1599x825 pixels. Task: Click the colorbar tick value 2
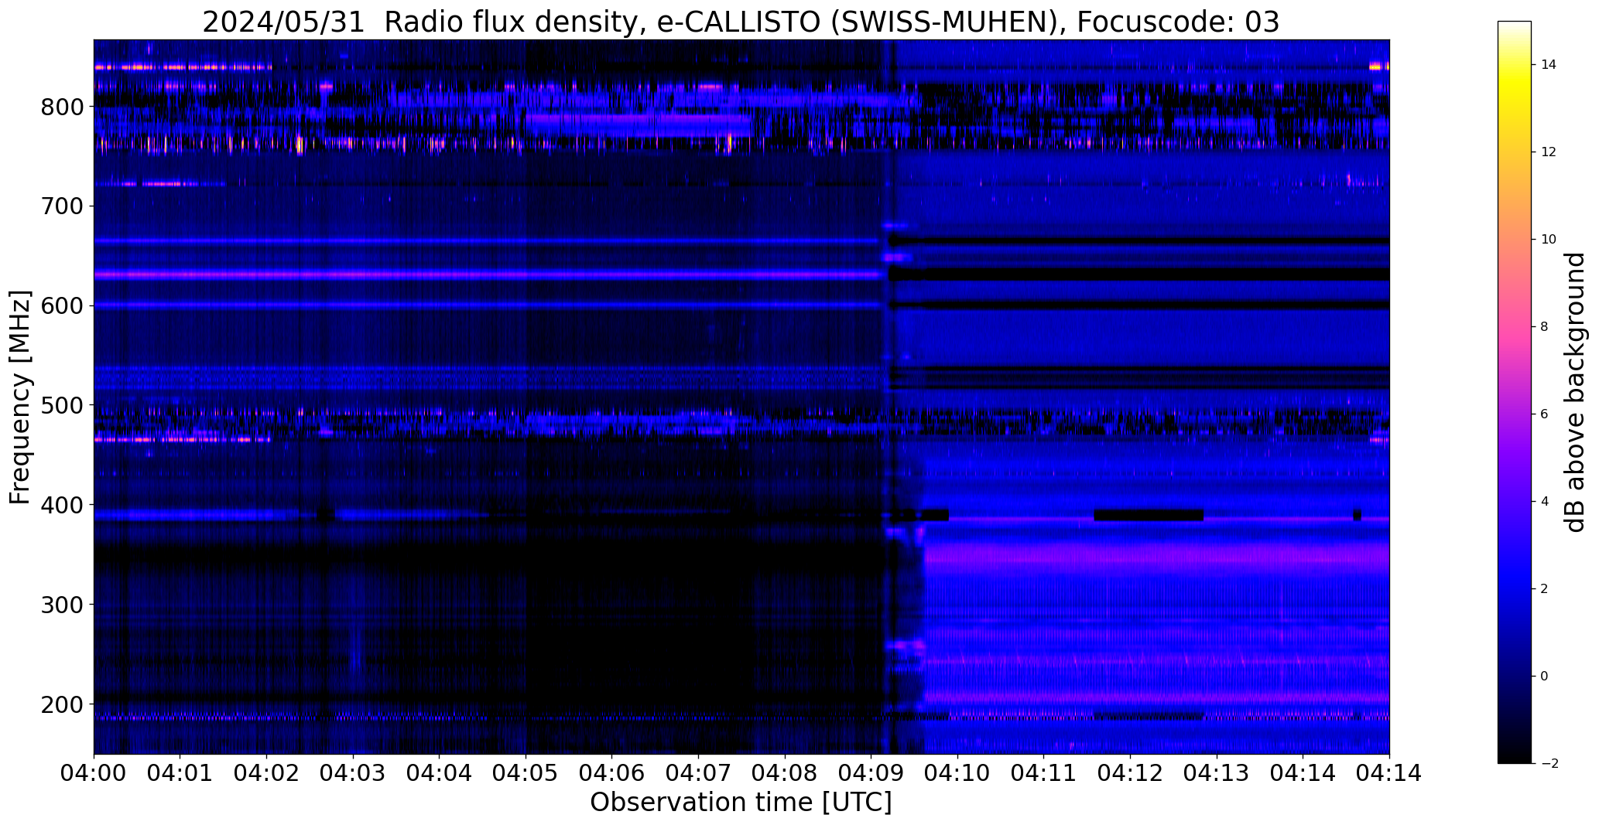click(x=1544, y=589)
